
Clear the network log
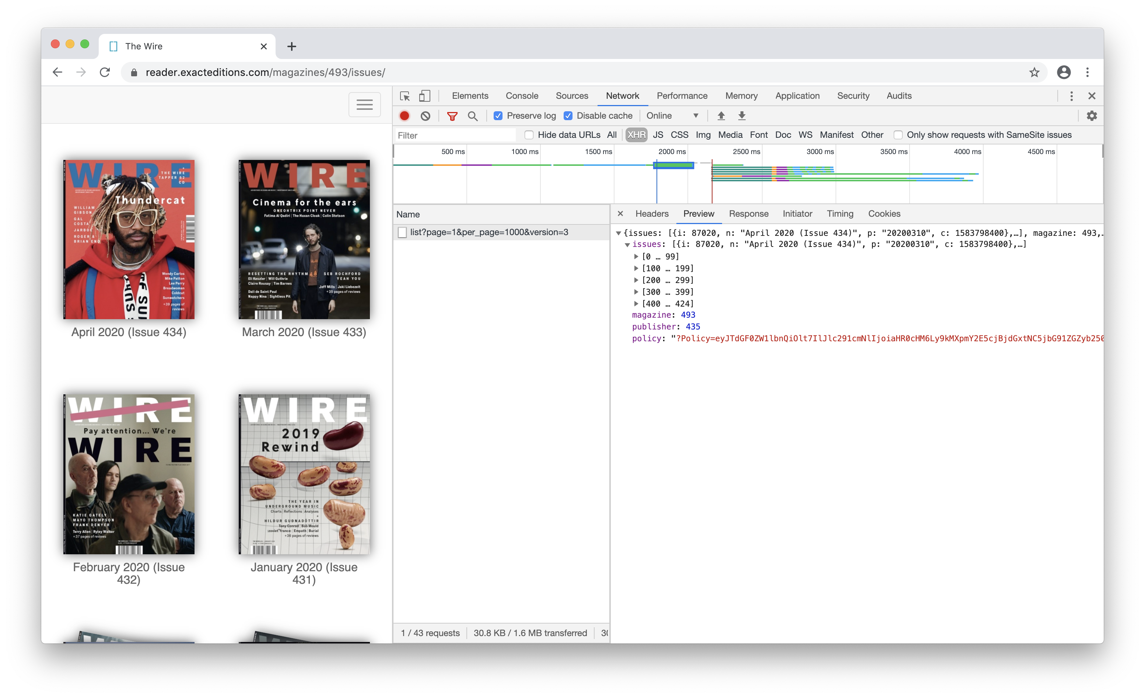coord(425,116)
